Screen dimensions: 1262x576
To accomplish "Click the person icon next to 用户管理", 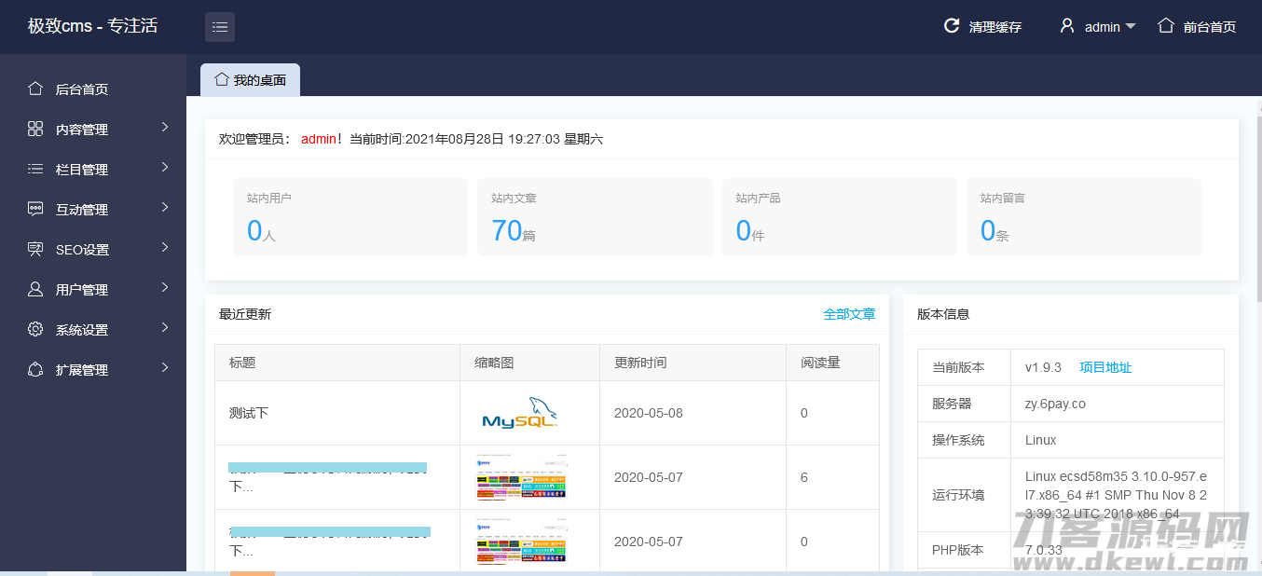I will coord(35,289).
